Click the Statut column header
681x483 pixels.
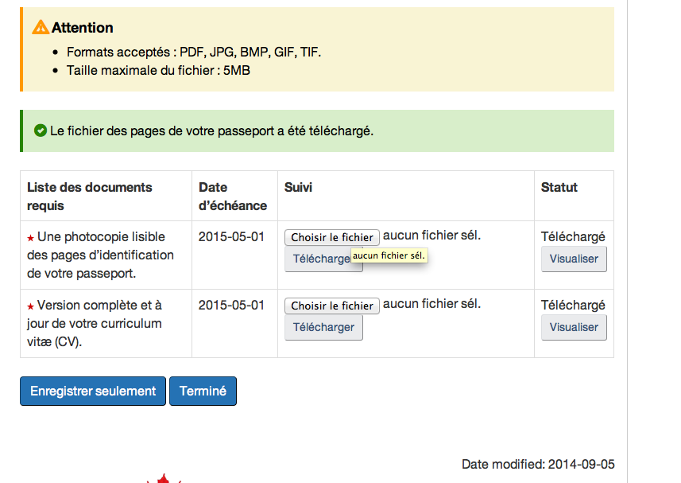559,187
